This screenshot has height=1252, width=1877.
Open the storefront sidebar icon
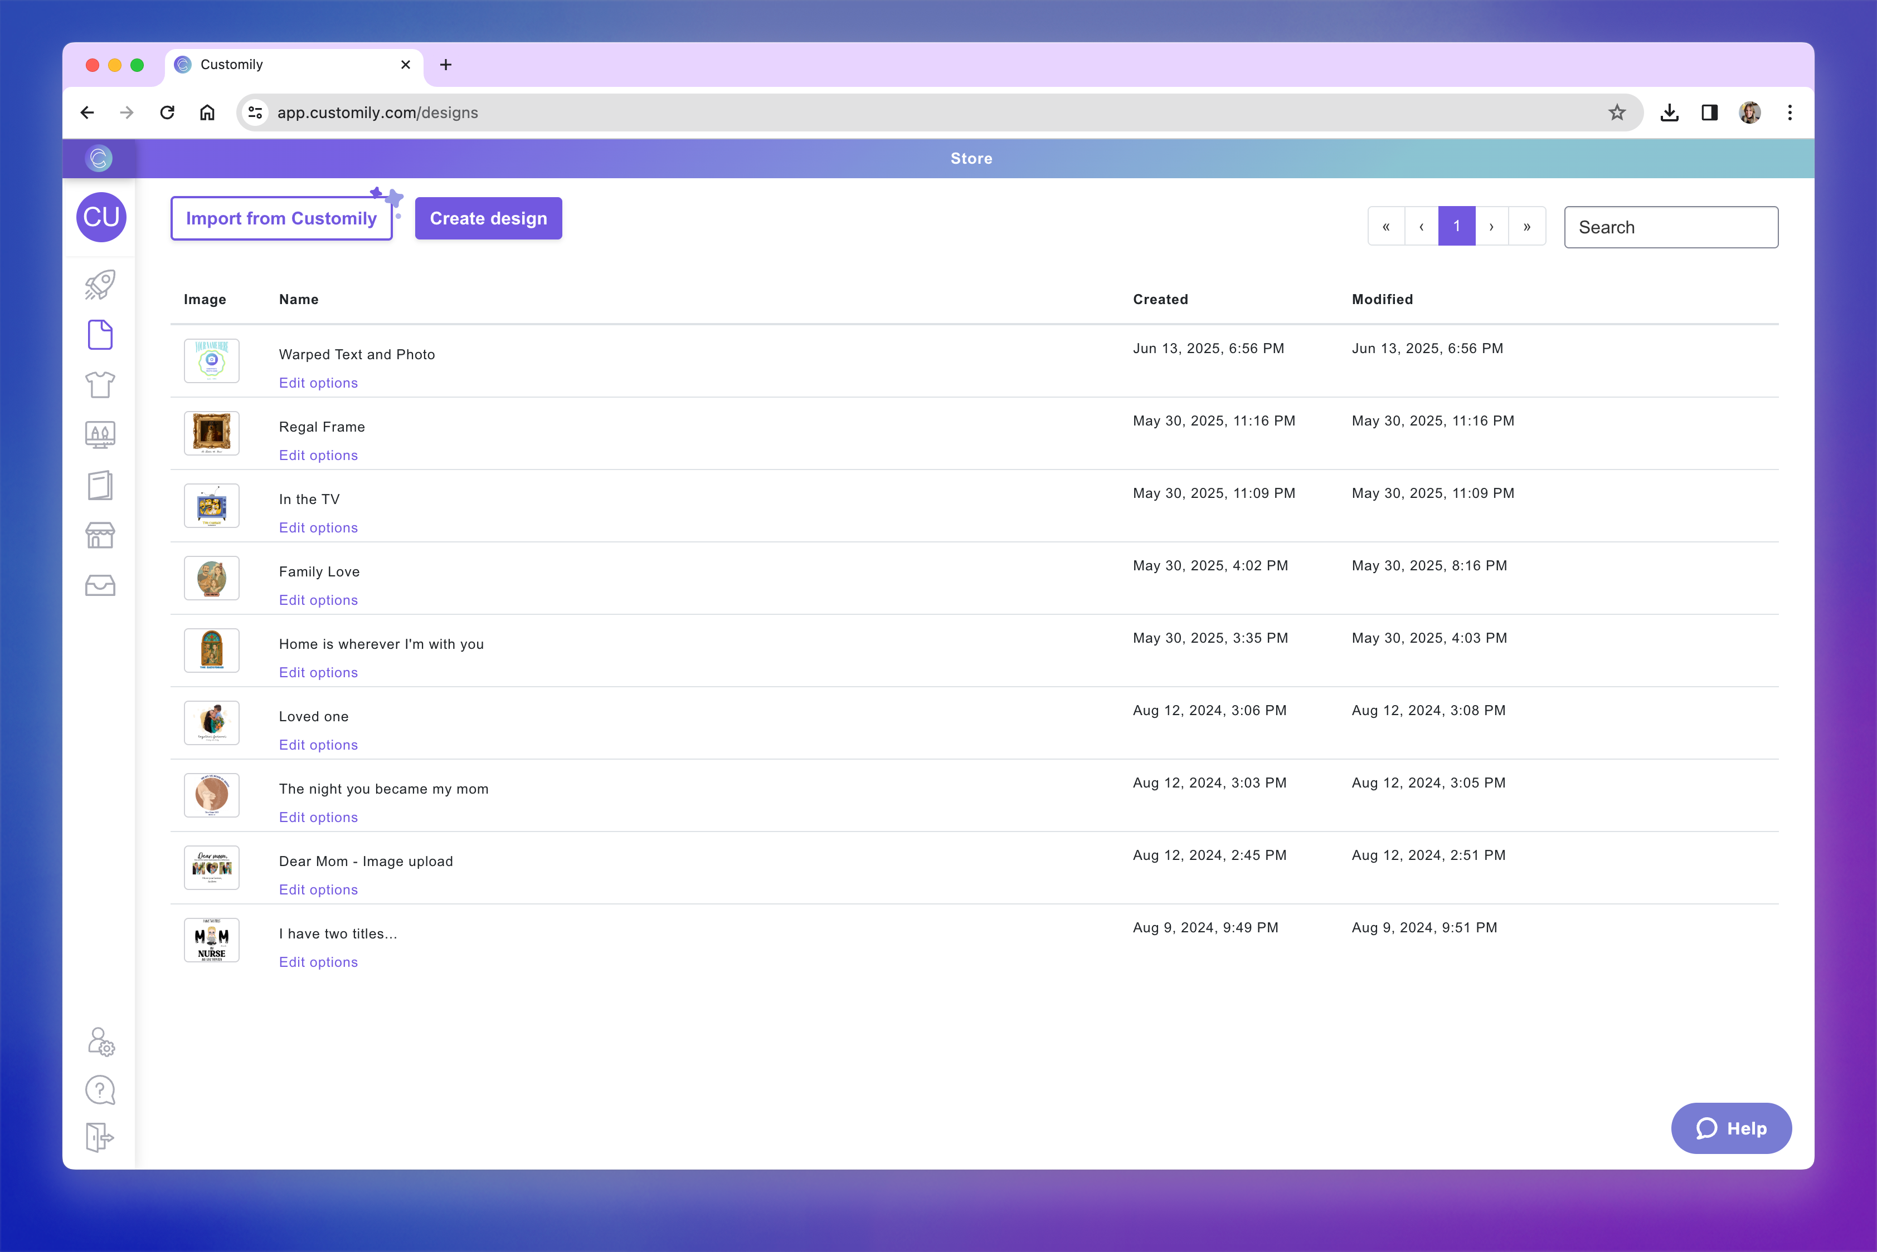click(x=100, y=536)
